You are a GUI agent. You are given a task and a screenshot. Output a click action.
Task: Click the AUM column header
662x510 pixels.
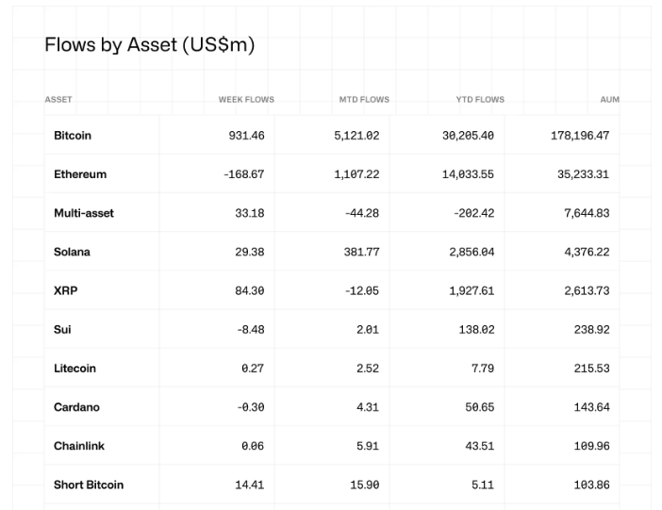pyautogui.click(x=609, y=100)
